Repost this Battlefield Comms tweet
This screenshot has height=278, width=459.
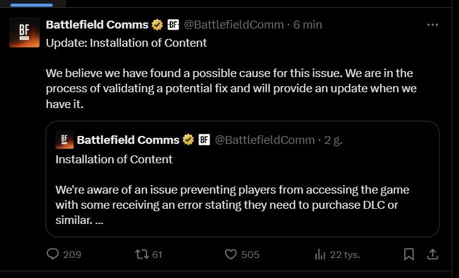pyautogui.click(x=140, y=254)
